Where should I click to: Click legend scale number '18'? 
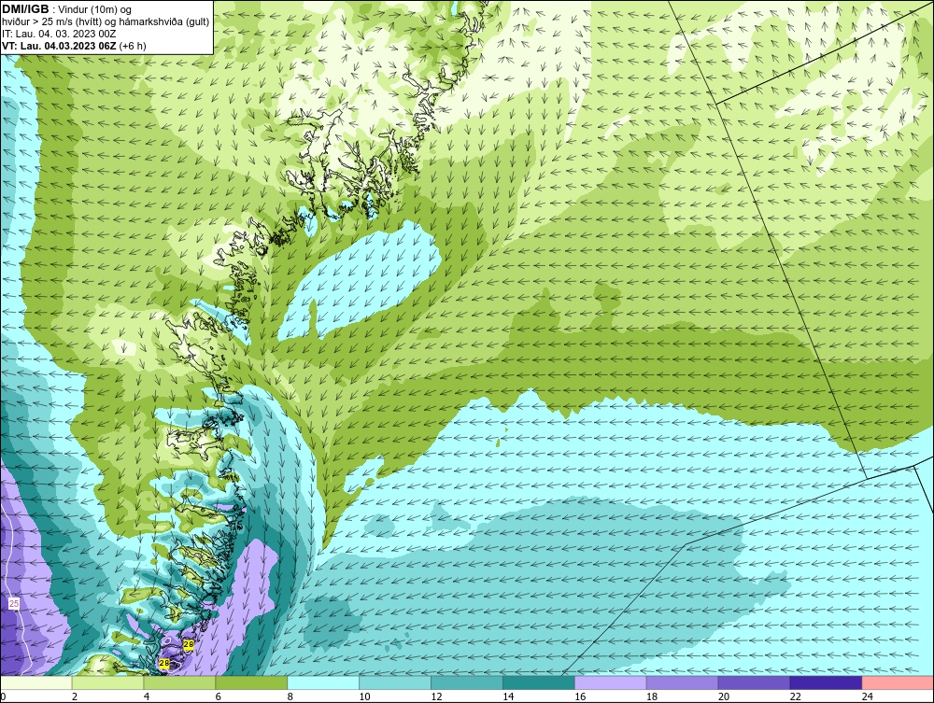coord(652,696)
